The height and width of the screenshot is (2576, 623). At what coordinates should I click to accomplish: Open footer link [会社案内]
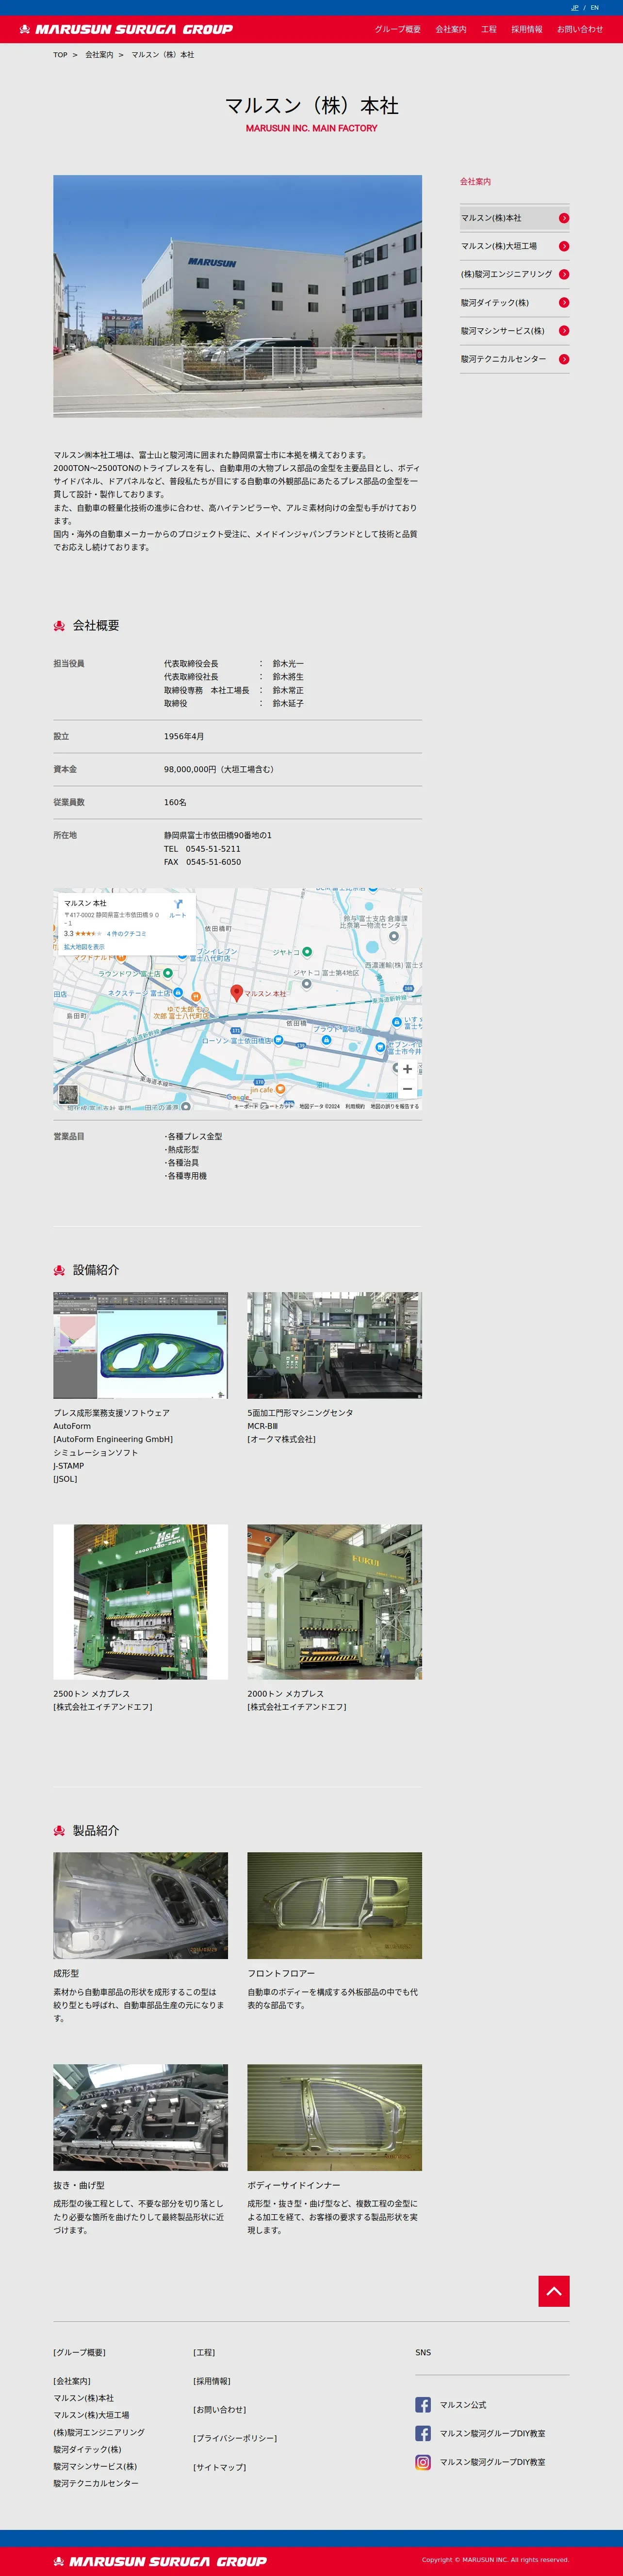pyautogui.click(x=72, y=2381)
